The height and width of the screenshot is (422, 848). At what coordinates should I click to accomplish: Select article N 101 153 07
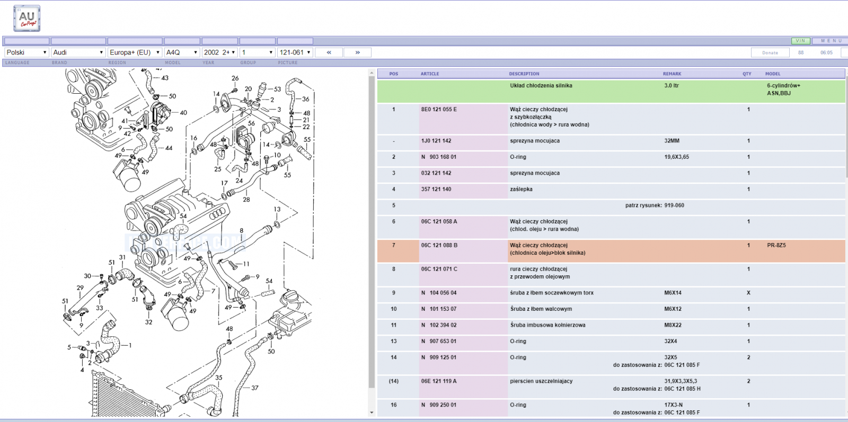439,309
